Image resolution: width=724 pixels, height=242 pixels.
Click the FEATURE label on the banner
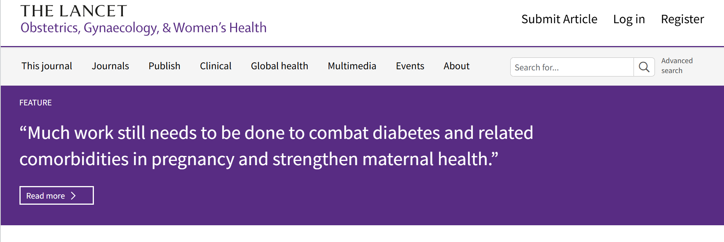35,103
